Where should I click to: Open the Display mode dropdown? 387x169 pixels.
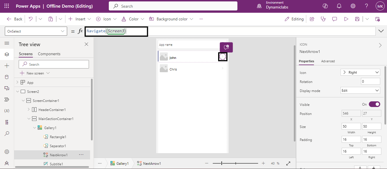point(360,91)
